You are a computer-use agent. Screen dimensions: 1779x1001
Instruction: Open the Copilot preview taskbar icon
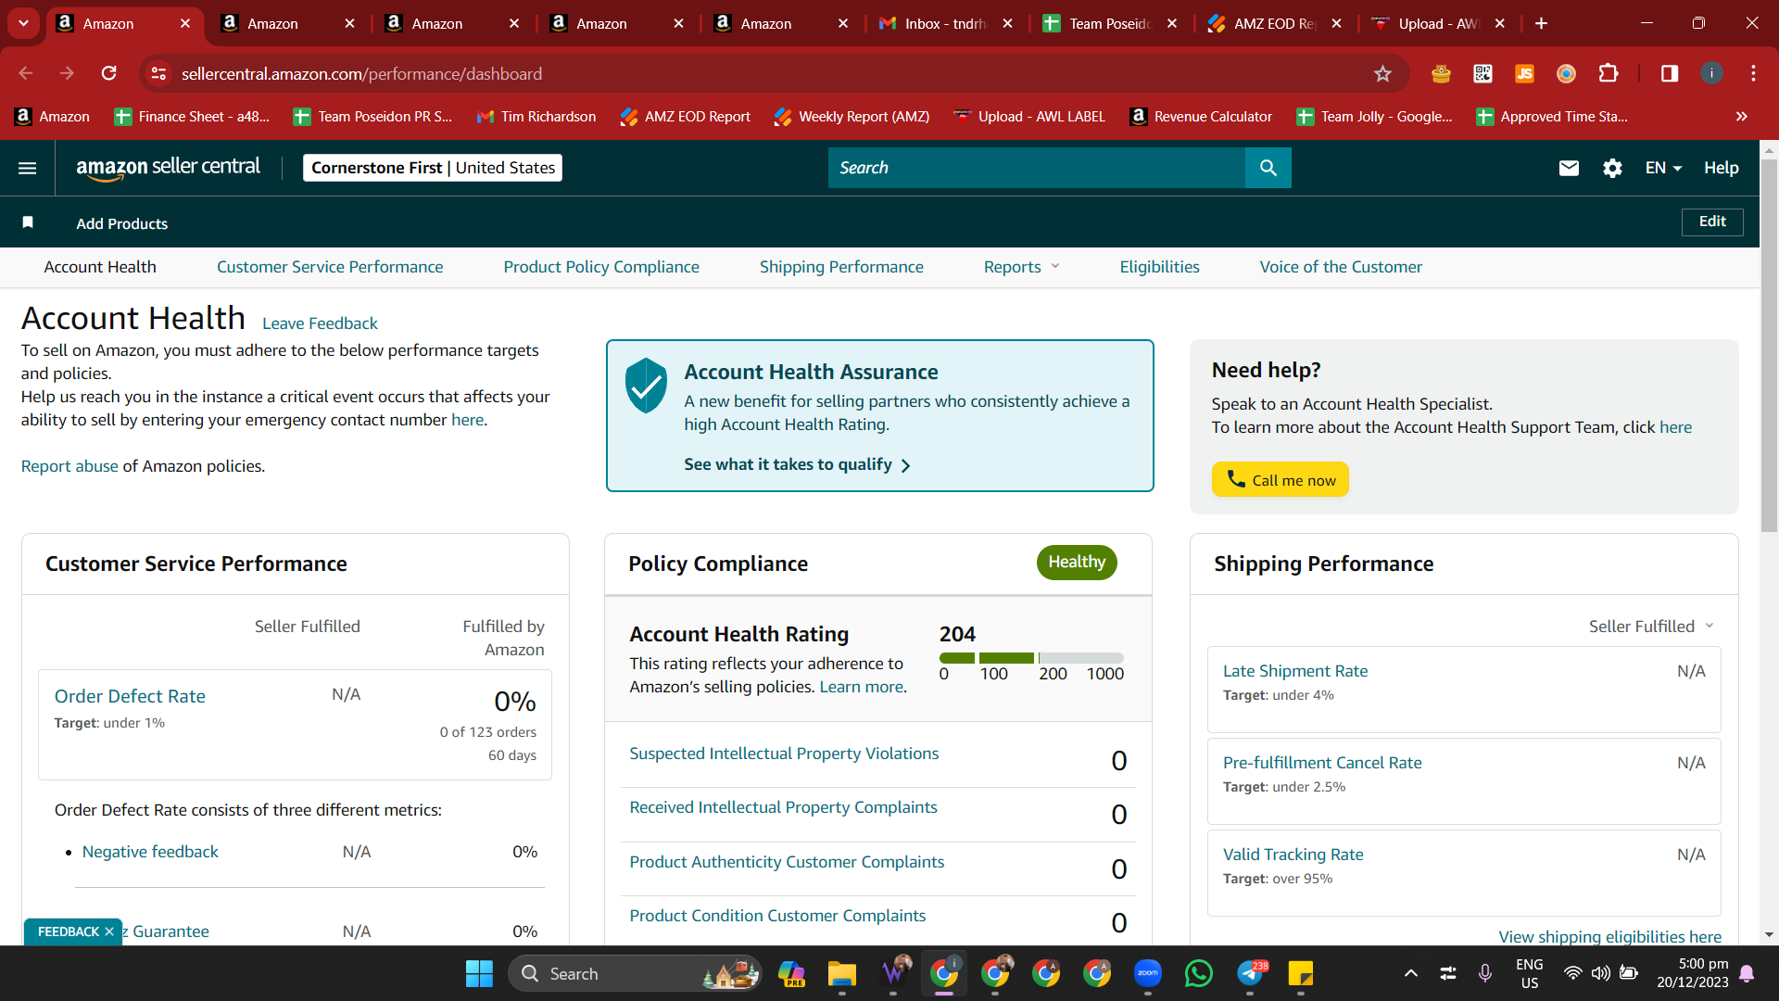[x=790, y=973]
